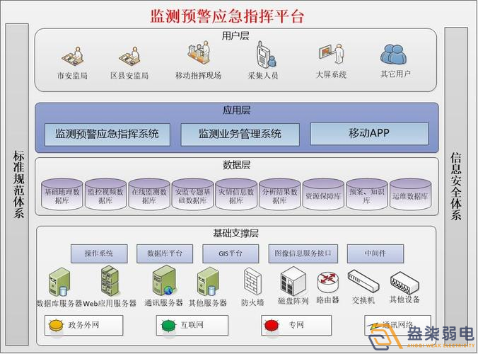Screen dimensions: 478x354
Task: Click the red 专网 oval
Action: (x=270, y=326)
